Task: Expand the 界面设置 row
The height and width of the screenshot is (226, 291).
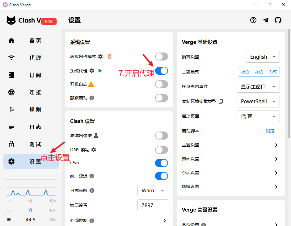Action: [231, 159]
